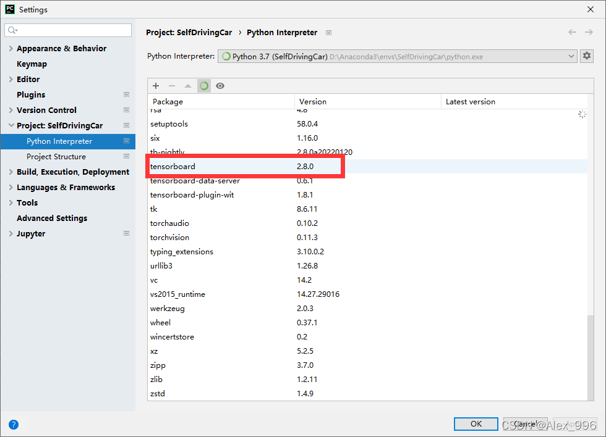
Task: Expand Appearance & Behavior section
Action: point(11,48)
